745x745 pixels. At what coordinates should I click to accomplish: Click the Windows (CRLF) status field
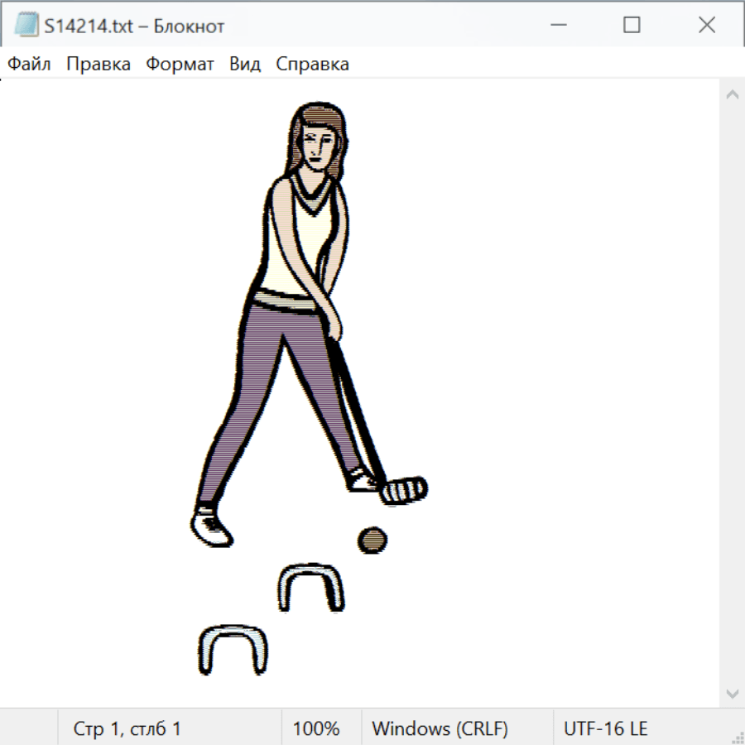(440, 728)
